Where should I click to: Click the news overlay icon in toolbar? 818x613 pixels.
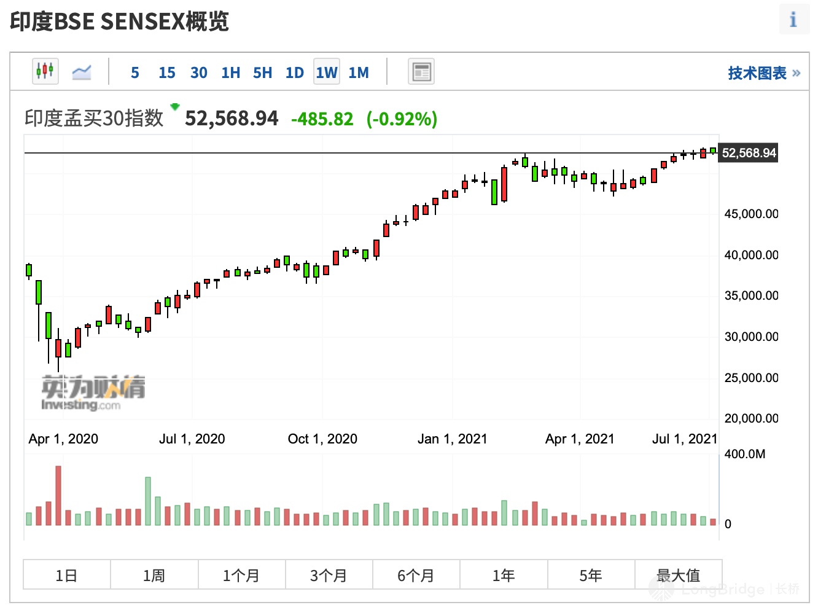421,72
